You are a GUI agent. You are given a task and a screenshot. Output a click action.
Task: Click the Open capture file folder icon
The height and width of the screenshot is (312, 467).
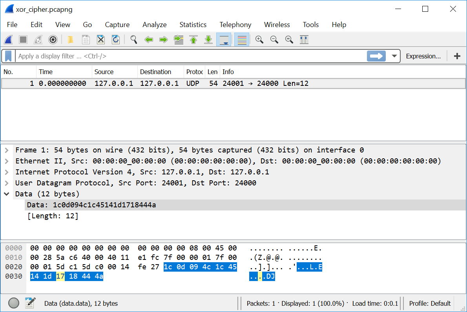[71, 40]
